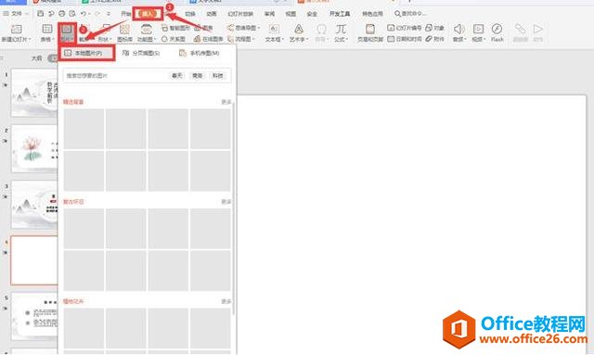Select the 科技 technology tag
Viewport: 594px width, 355px height.
(218, 76)
